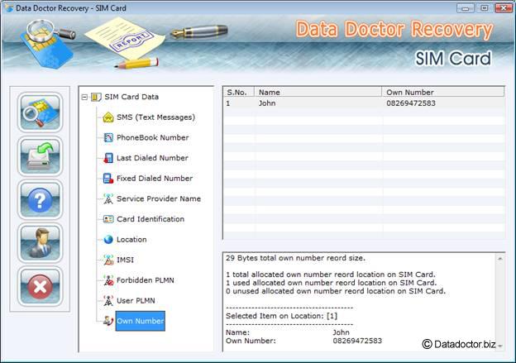Collapse the SIM Card Data tree node
This screenshot has width=516, height=363.
[84, 97]
